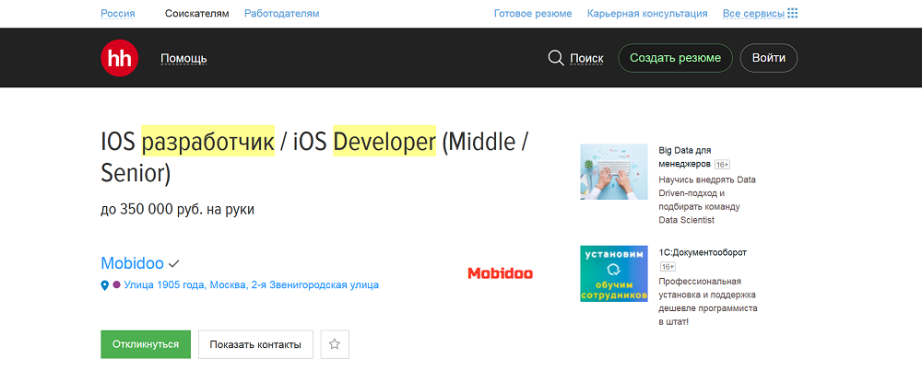Open the Помощь link
Screen dimensions: 922x370
pyautogui.click(x=183, y=58)
